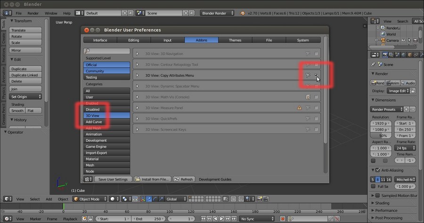424x223 pixels.
Task: Switch to the Input tab
Action: coord(167,40)
